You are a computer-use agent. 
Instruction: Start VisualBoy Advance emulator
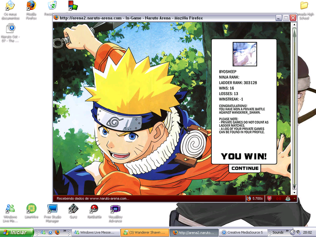(x=115, y=209)
